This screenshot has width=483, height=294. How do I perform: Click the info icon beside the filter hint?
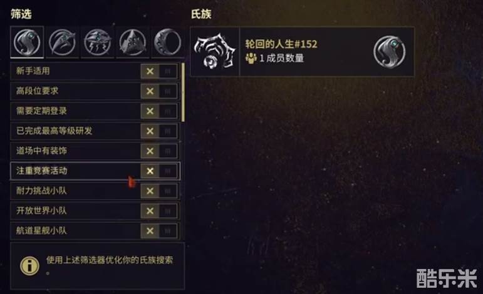(29, 265)
